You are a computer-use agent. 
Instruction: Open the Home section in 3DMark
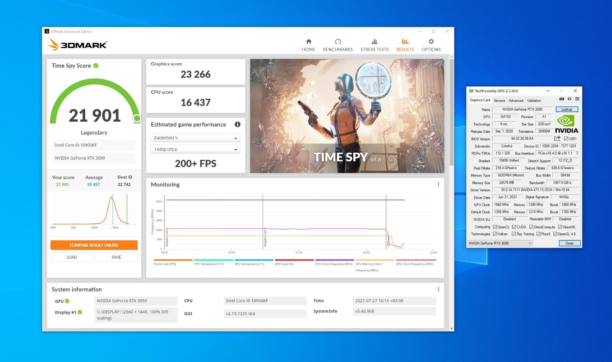point(308,45)
